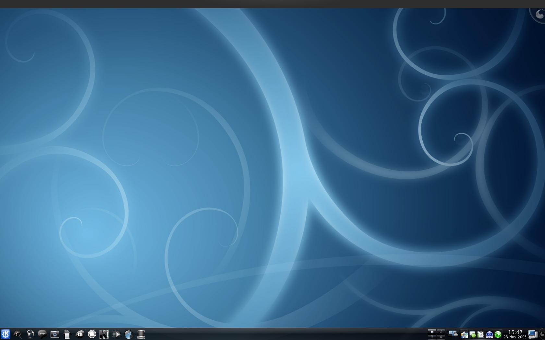Viewport: 545px width, 340px height.
Task: Click the house with arrow launcher icon
Action: pos(67,334)
